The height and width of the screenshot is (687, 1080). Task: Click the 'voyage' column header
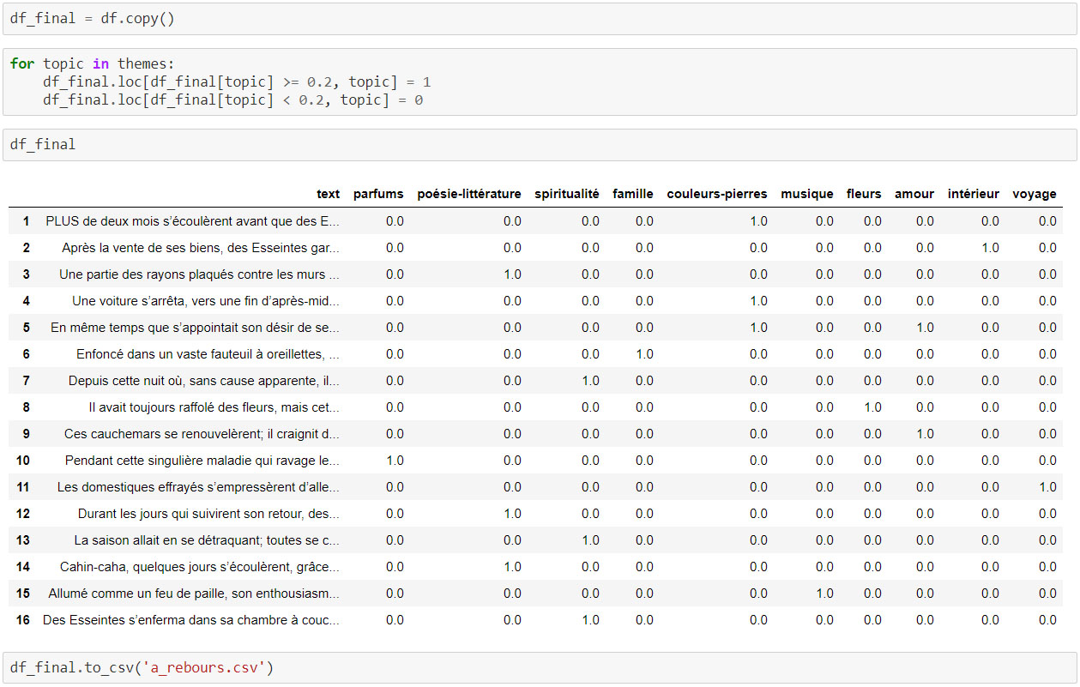pos(1035,194)
